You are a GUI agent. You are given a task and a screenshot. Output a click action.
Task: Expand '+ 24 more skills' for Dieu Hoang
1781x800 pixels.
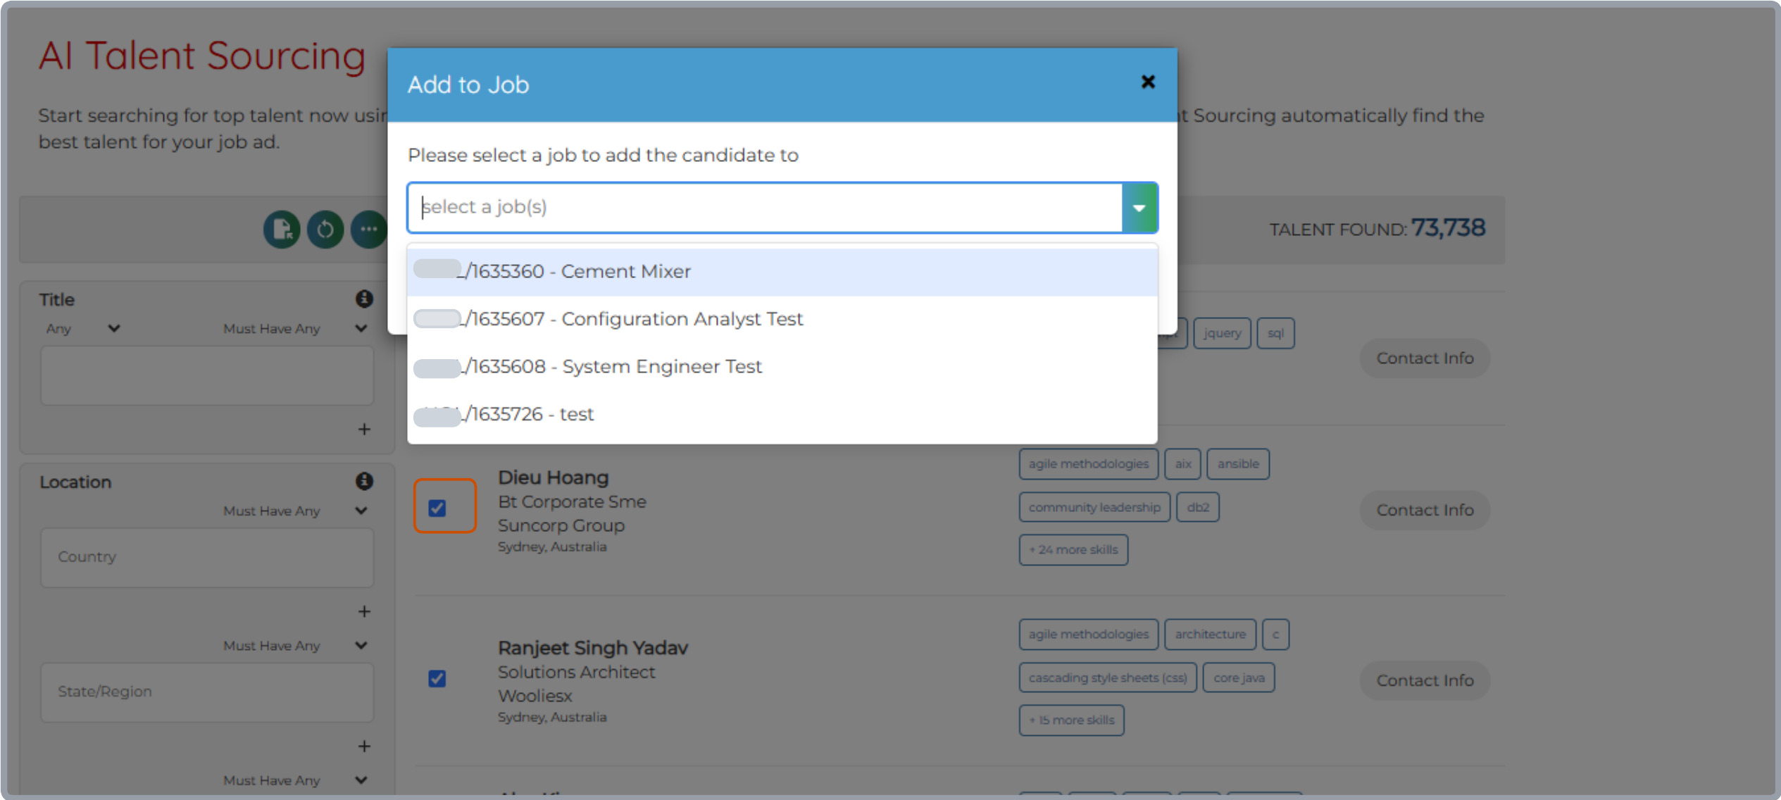pyautogui.click(x=1073, y=550)
